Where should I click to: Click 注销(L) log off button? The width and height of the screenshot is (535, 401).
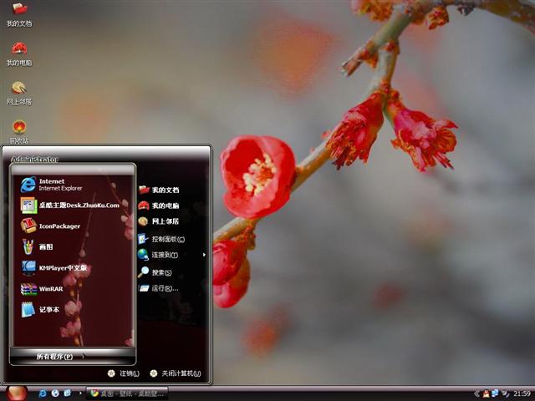tap(123, 373)
